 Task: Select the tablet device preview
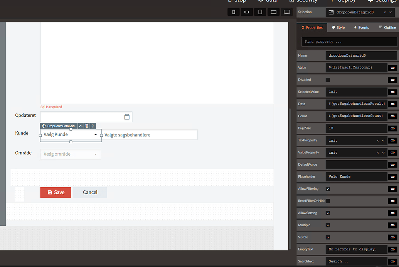(x=260, y=12)
